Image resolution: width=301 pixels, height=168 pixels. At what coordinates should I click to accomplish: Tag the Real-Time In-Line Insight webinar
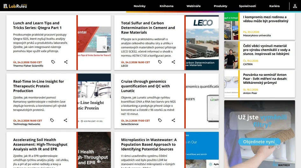[x=52, y=120]
